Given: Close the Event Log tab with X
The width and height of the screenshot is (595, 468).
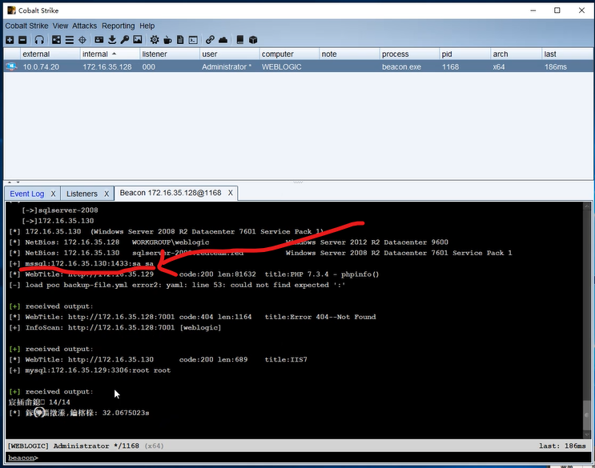Looking at the screenshot, I should click(x=53, y=194).
